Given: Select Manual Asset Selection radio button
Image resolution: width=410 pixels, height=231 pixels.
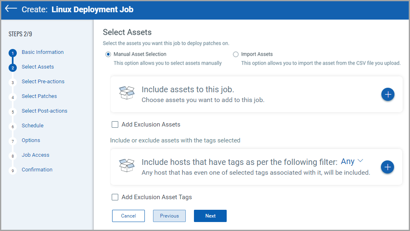Looking at the screenshot, I should click(108, 54).
